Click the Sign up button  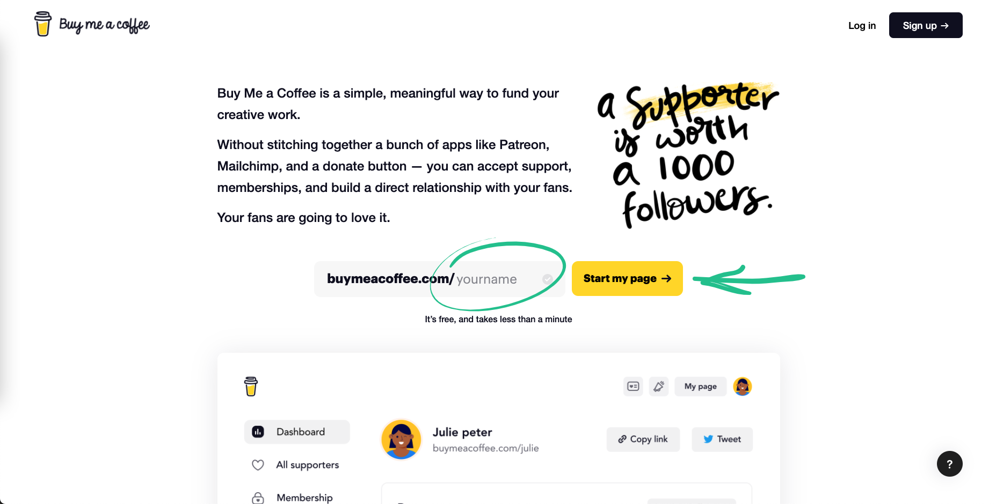click(x=926, y=25)
